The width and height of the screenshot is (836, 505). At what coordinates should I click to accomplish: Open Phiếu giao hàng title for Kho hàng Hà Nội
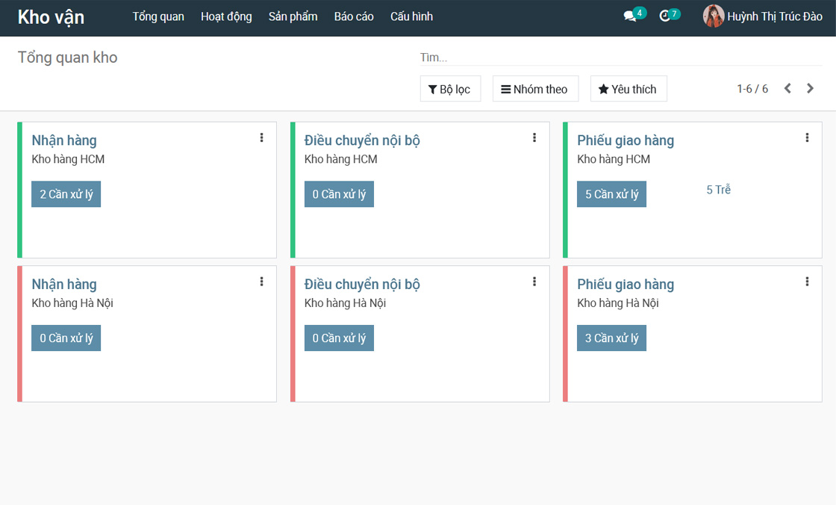point(625,285)
